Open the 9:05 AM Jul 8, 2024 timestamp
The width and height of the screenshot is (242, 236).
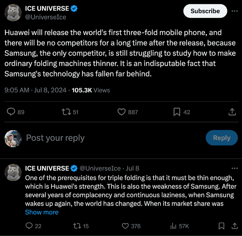coord(35,90)
